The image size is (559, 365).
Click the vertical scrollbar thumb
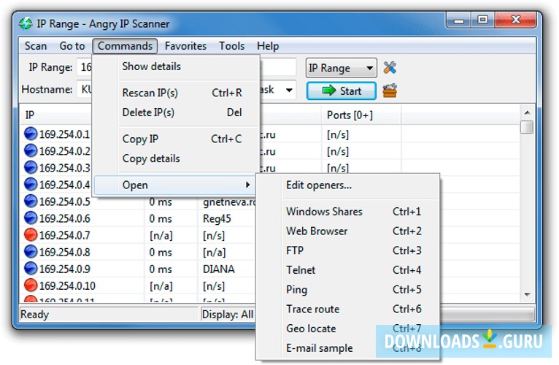pyautogui.click(x=527, y=127)
